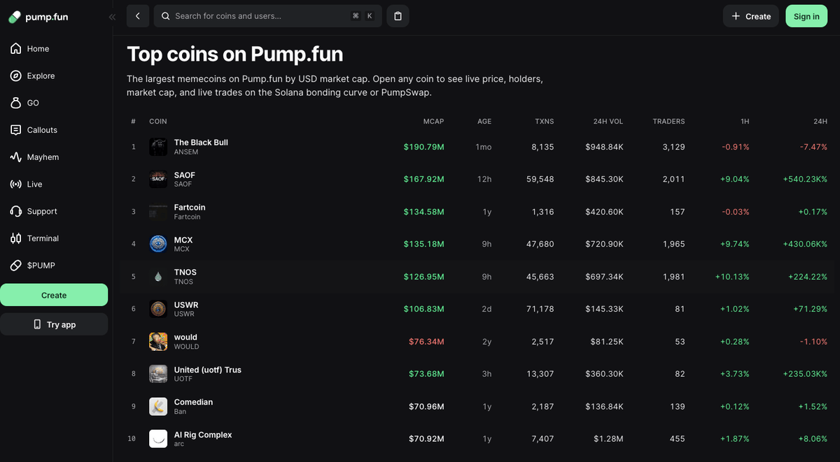
Task: Open the would coin name
Action: click(x=185, y=338)
